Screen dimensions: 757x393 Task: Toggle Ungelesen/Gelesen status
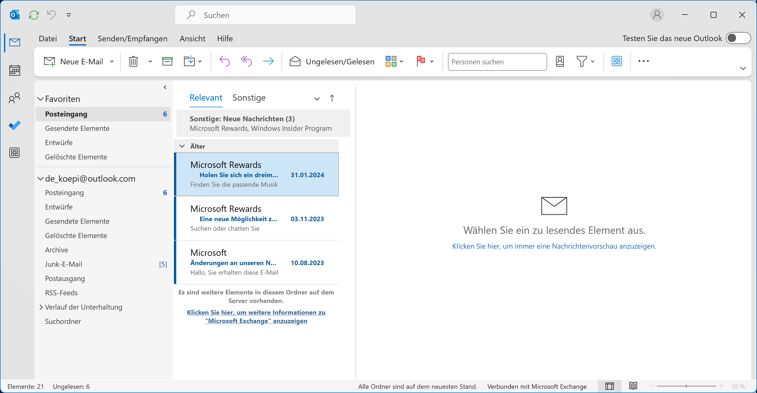click(x=332, y=61)
